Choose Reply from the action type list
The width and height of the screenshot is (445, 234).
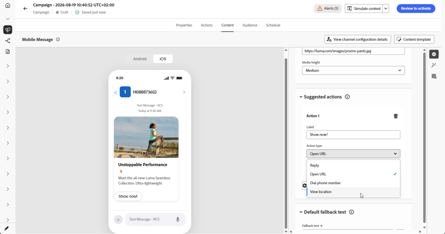[x=353, y=165]
